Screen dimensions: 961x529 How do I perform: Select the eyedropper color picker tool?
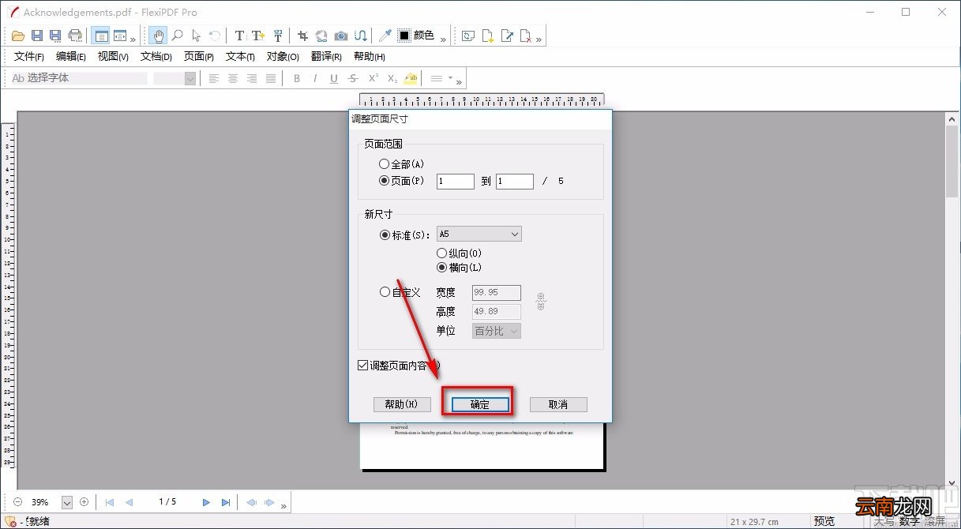(x=385, y=36)
